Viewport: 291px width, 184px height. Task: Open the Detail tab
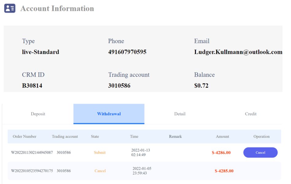point(180,114)
